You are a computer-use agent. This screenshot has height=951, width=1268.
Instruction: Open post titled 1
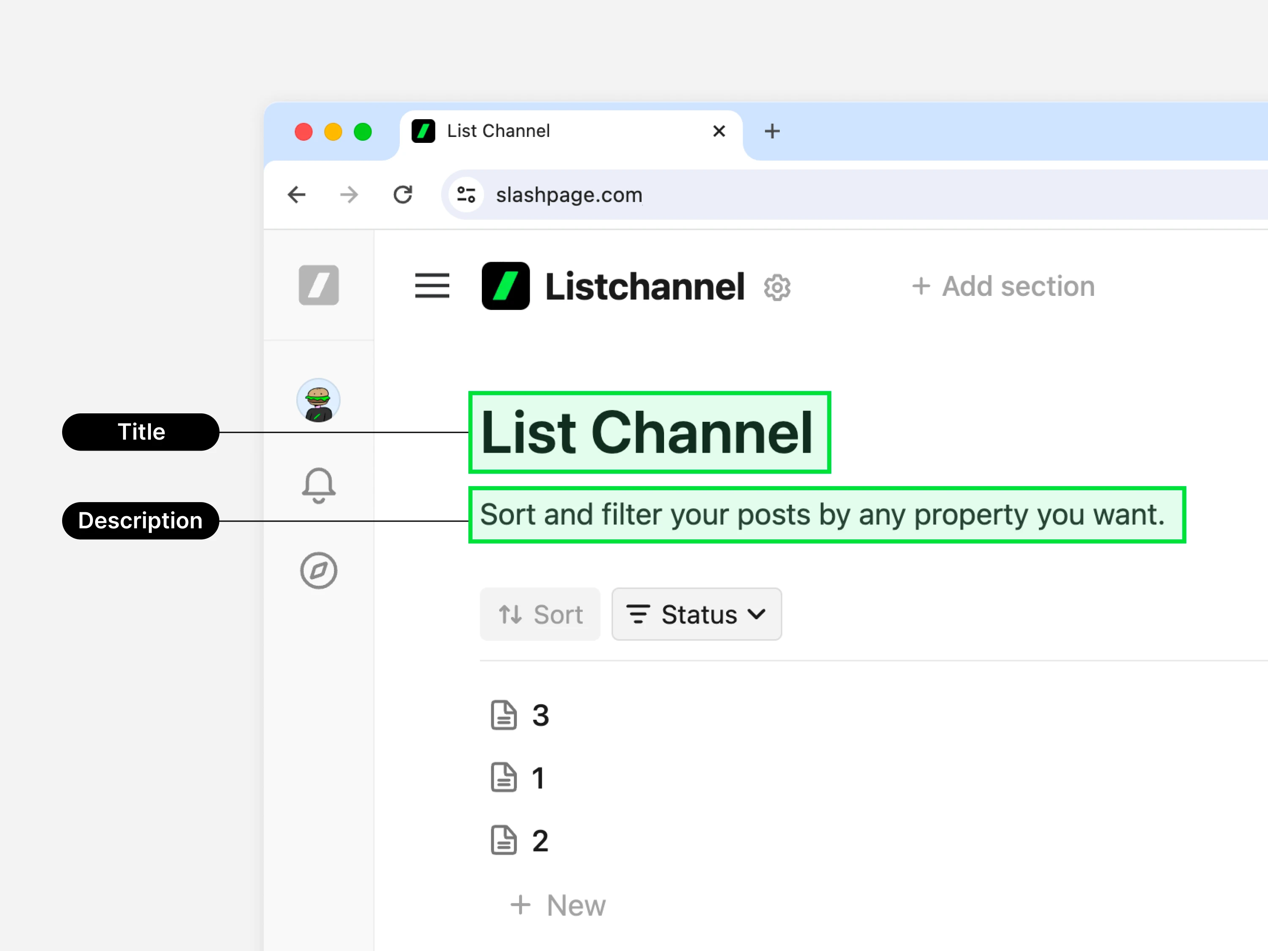(538, 778)
